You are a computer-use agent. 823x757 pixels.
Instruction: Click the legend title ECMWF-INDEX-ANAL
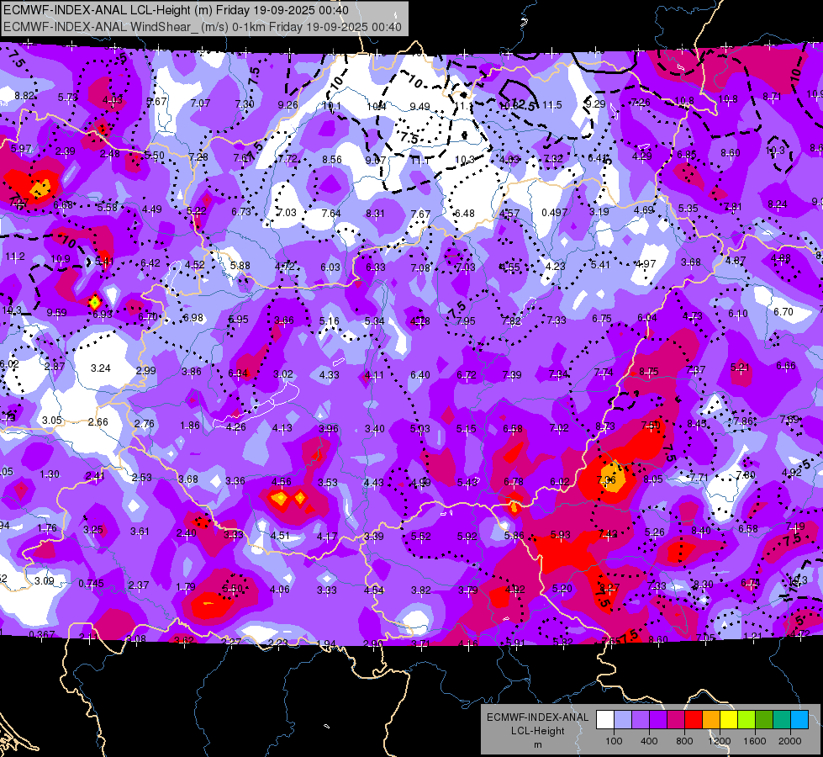coord(537,717)
